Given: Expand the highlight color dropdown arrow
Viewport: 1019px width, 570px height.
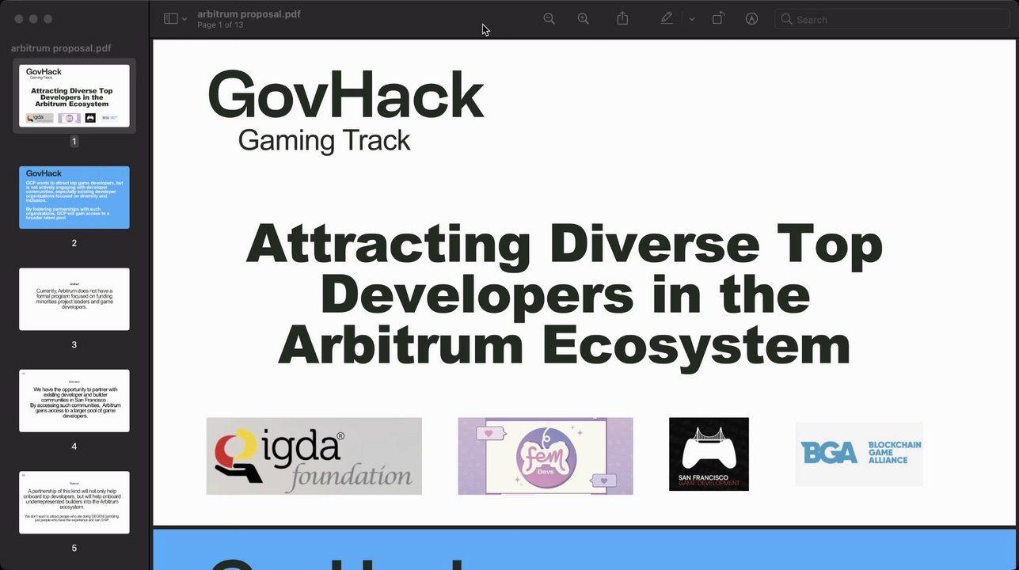Looking at the screenshot, I should tap(692, 19).
